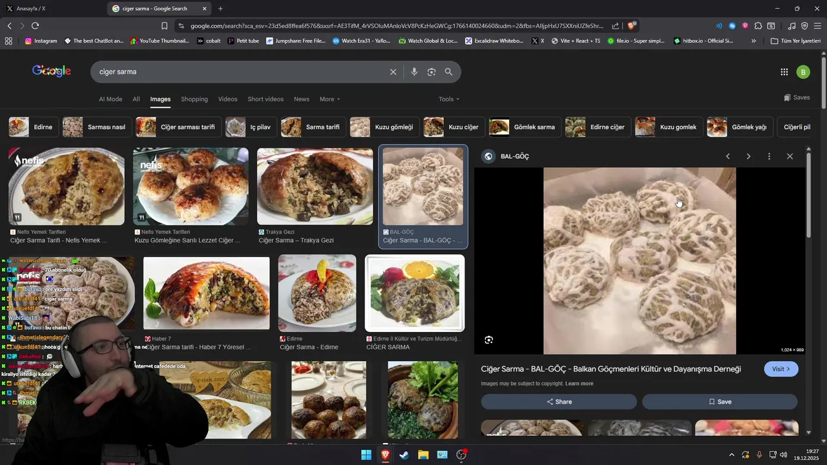Search inside the image with the Lens icon on the preview
The height and width of the screenshot is (465, 827).
point(489,340)
